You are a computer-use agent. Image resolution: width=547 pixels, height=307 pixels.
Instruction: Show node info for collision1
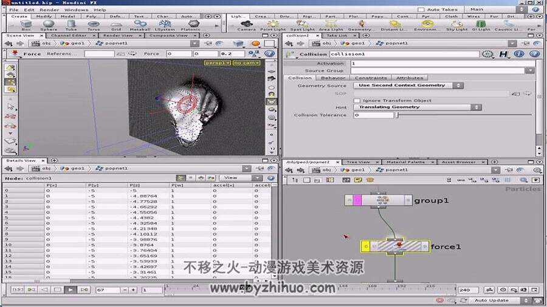519,54
